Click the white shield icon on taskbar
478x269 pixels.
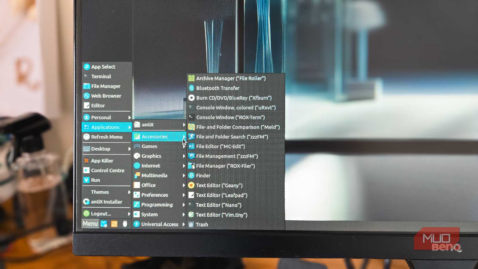125,223
